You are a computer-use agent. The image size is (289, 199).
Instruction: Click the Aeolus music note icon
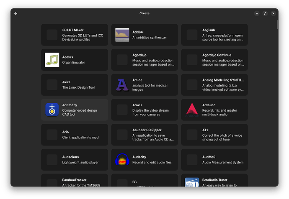[x=52, y=60]
